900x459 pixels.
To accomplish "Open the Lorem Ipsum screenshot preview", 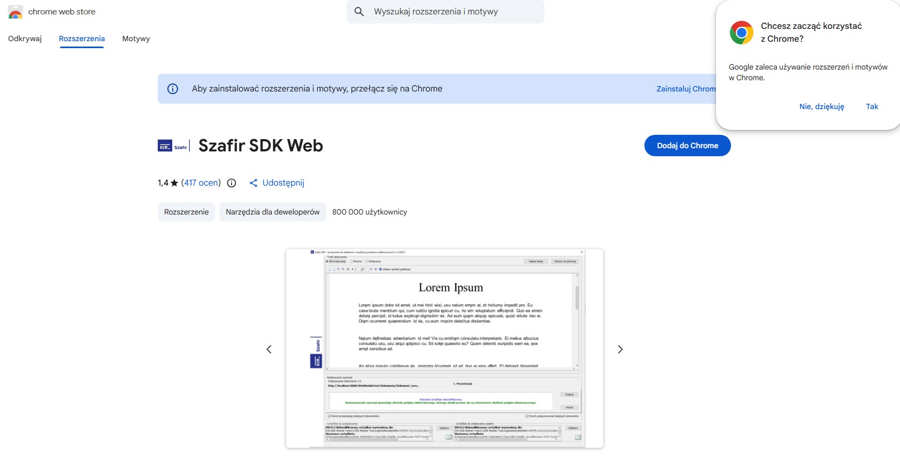I will [x=444, y=348].
